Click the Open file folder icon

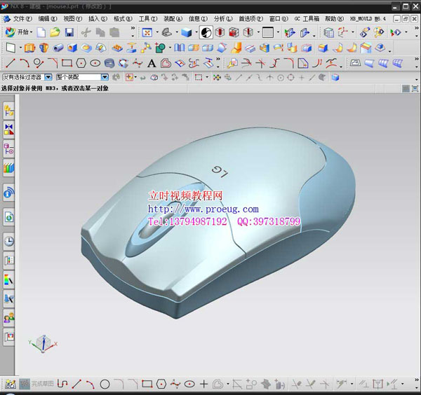click(55, 32)
